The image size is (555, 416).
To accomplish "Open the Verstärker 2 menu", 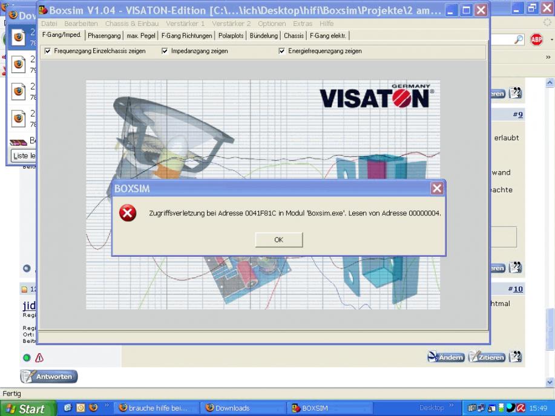I will click(x=231, y=24).
